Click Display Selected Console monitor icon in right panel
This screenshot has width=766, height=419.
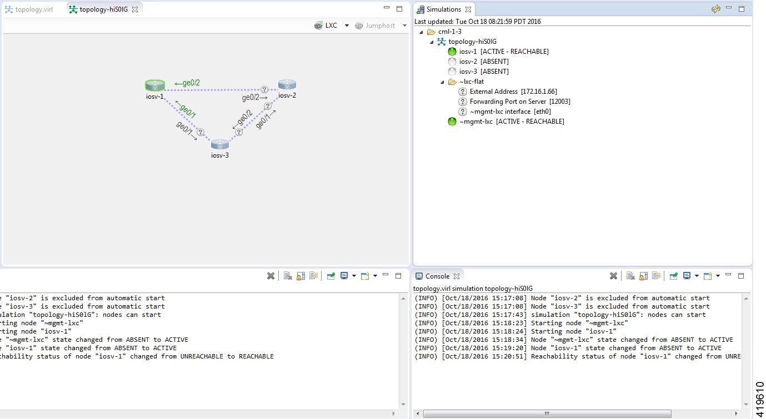tap(687, 276)
